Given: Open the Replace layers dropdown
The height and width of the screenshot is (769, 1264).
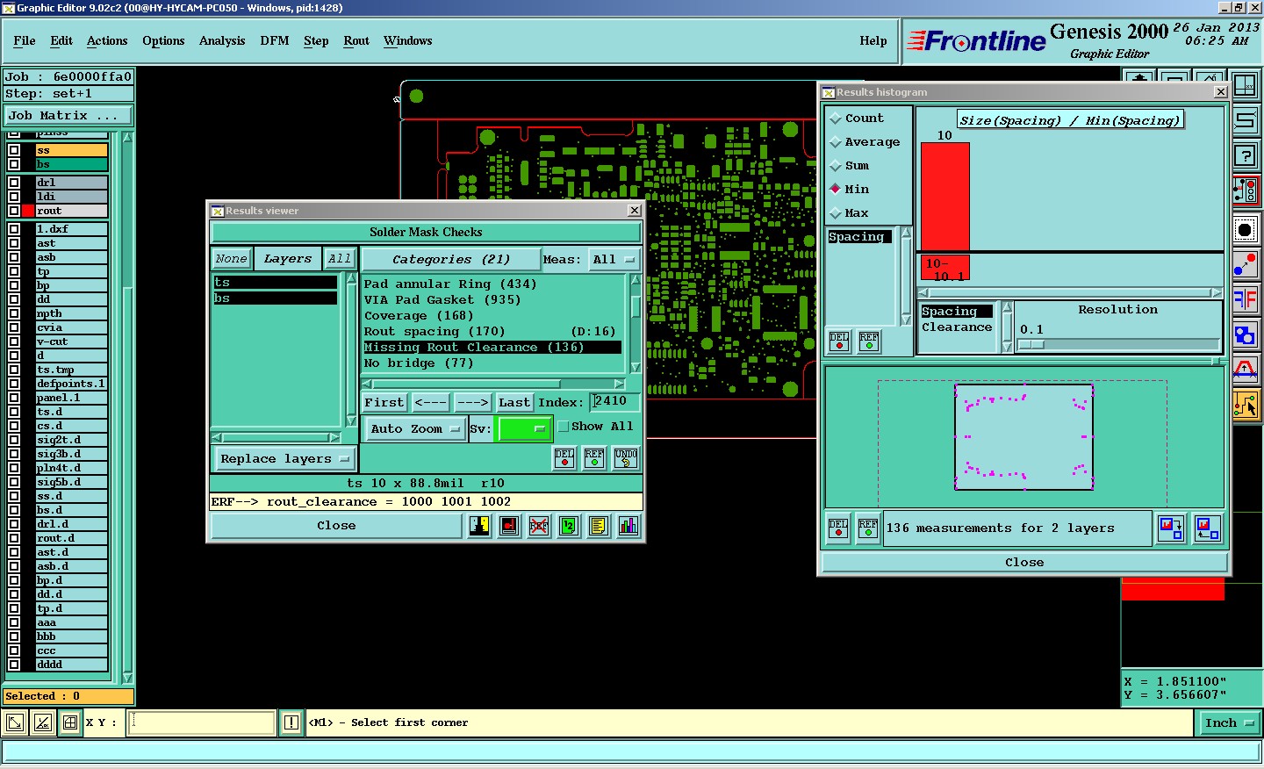Looking at the screenshot, I should click(x=284, y=459).
